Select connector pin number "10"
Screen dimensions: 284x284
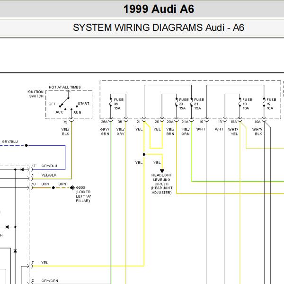[34, 184]
